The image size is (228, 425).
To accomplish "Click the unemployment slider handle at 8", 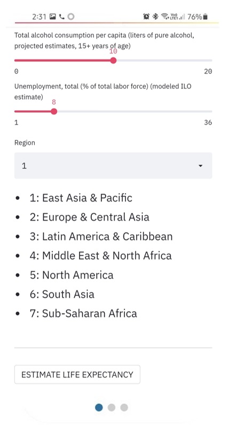I will pyautogui.click(x=54, y=111).
